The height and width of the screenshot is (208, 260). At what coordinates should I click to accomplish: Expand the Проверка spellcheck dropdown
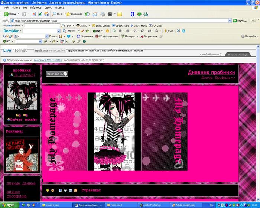(137, 36)
